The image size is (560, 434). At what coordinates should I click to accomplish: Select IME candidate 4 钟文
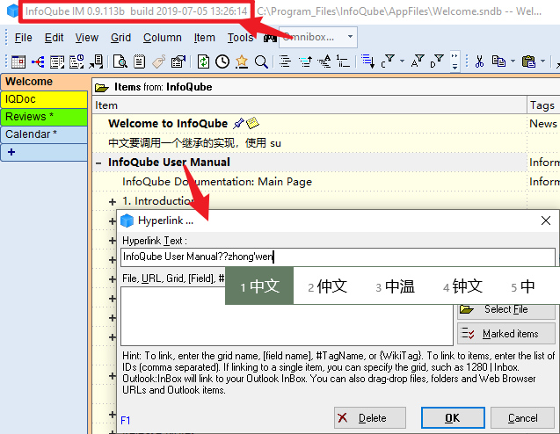[462, 286]
